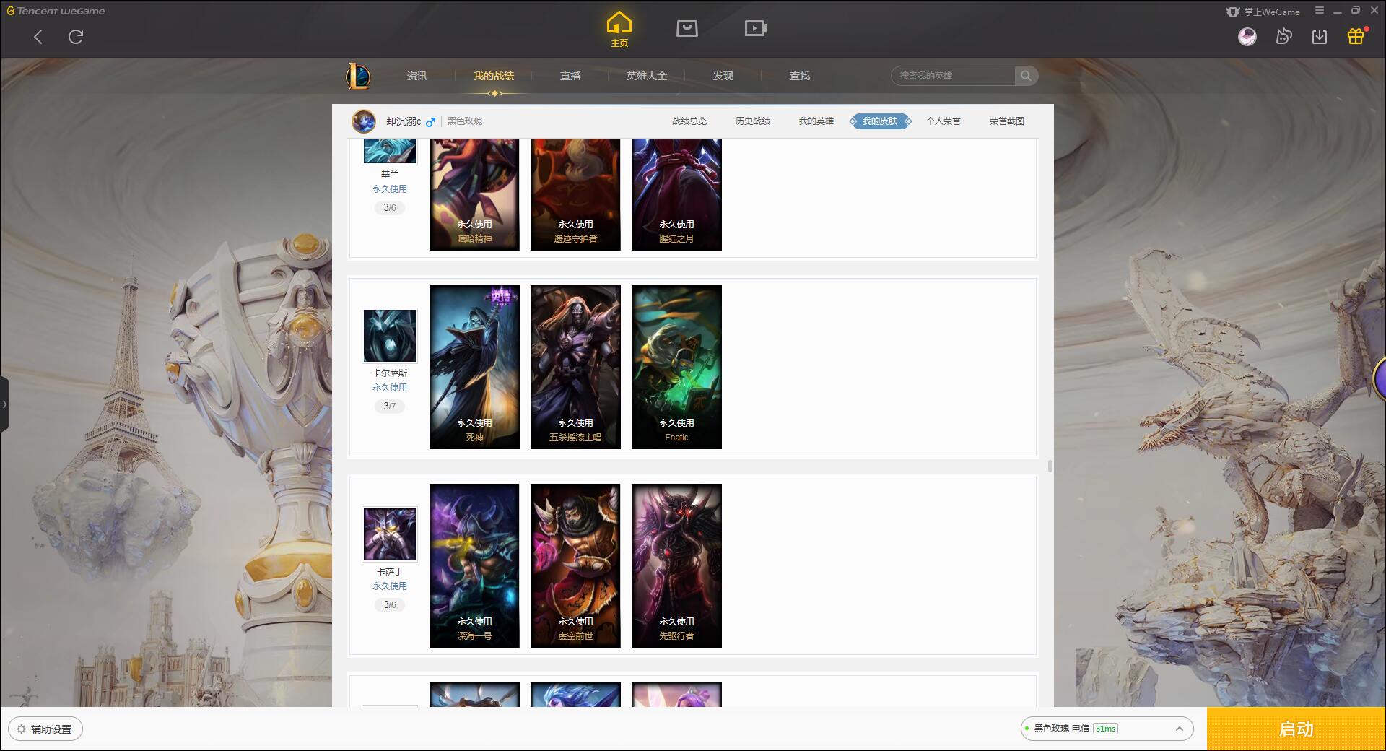Open the store bag icon
The height and width of the screenshot is (751, 1386).
(687, 28)
